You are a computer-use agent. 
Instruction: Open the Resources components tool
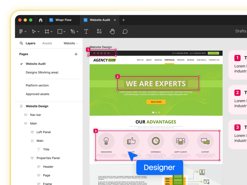tap(99, 31)
